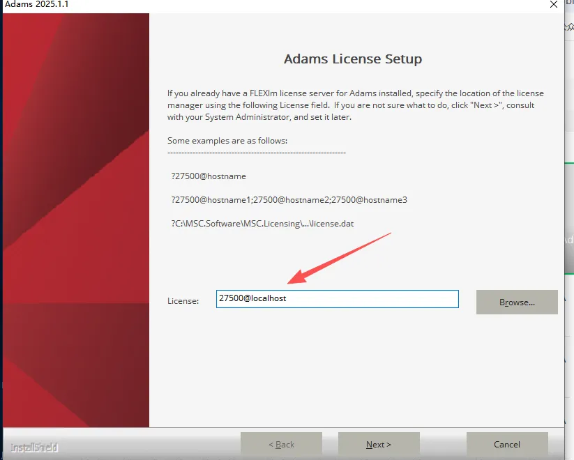Image resolution: width=574 pixels, height=460 pixels.
Task: Click the Adams 2025.1.1 window title
Action: [36, 4]
